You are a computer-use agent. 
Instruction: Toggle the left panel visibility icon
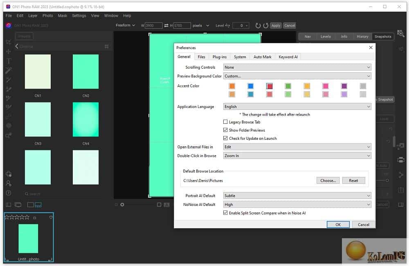point(8,205)
